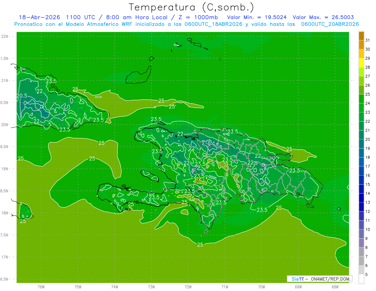This screenshot has height=291, width=376.
Task: Click the 20.5 contour label over Cuba
Action: 22,96
